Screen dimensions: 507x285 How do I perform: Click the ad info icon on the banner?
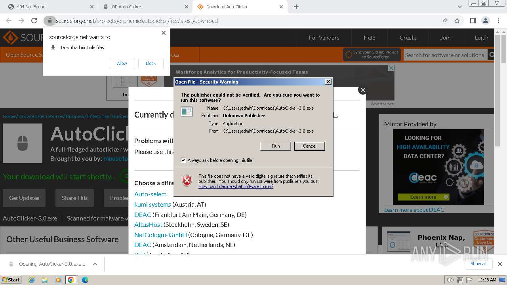point(391,68)
